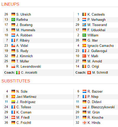Open player R. Lewandowski
The height and width of the screenshot is (127, 118).
[x=29, y=67]
